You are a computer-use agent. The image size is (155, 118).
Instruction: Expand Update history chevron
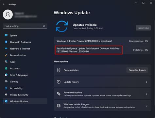147,82
